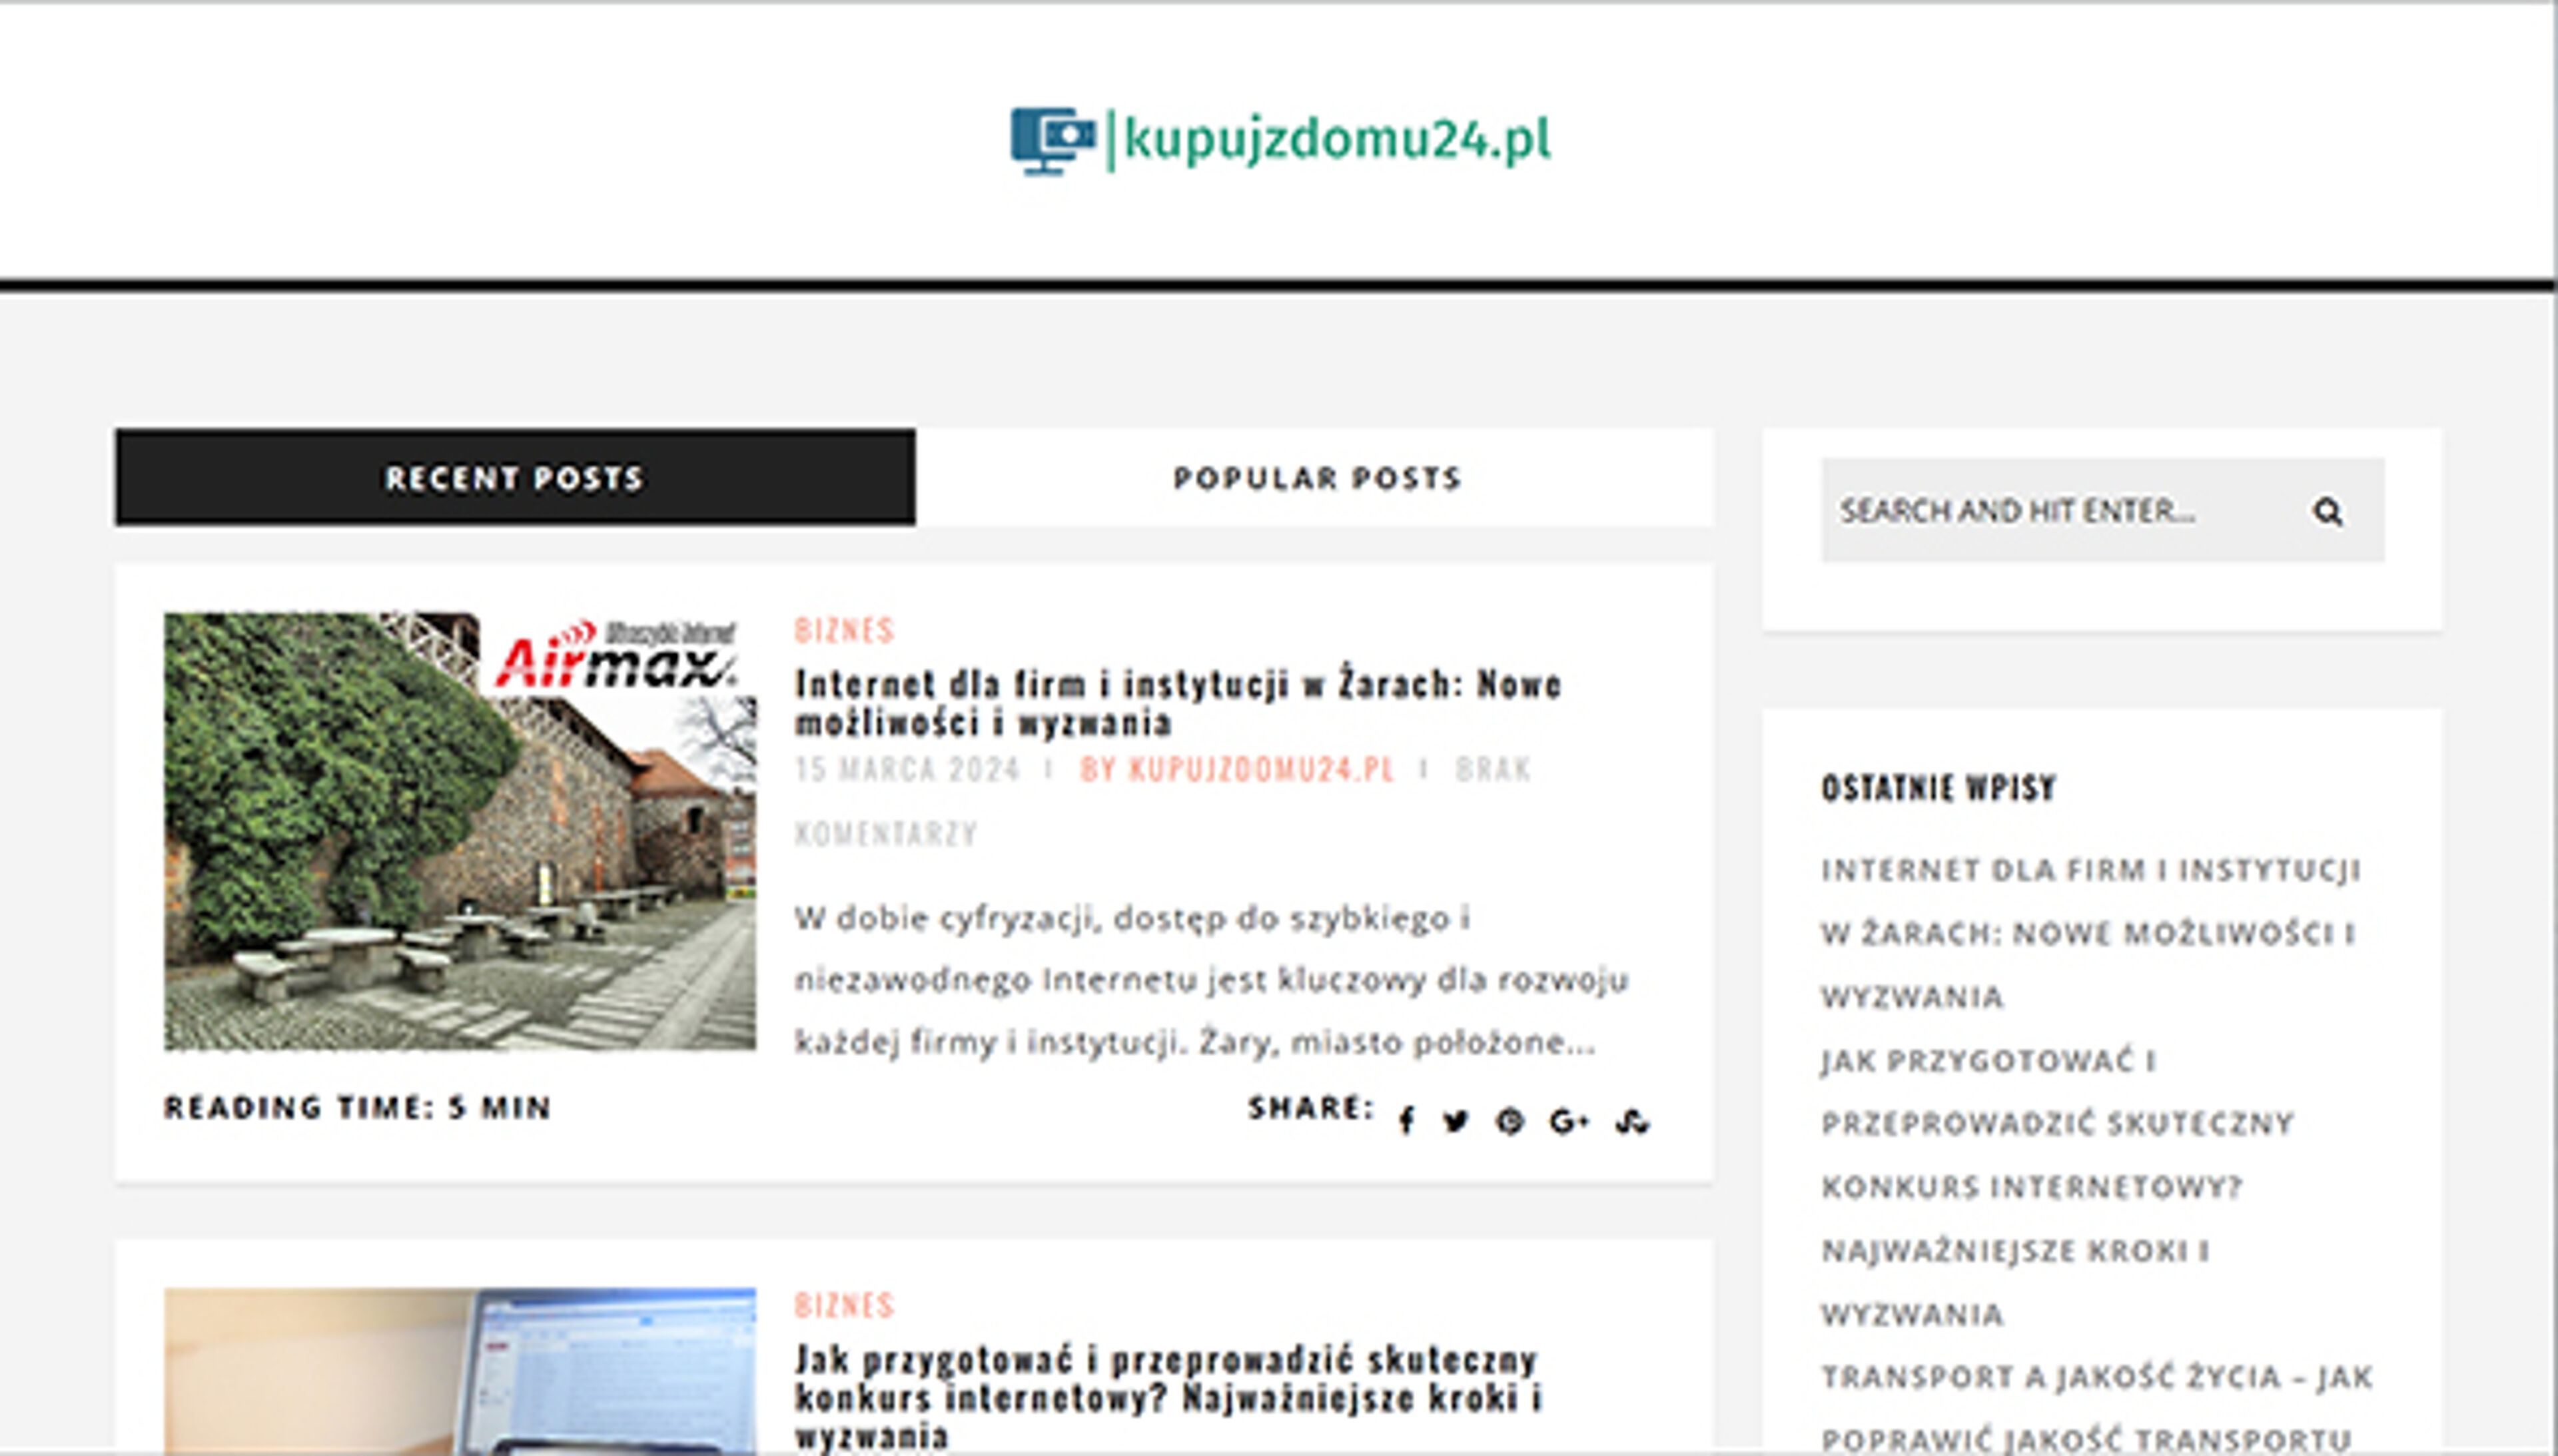Share post on Pinterest icon
This screenshot has width=2558, height=1456.
(1510, 1122)
